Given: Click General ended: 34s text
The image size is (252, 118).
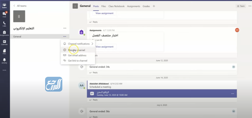Looking at the screenshot, I should [x=99, y=67].
